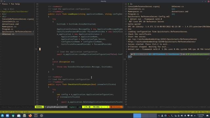Open Quickstarts.ReferenceServer config in file tree
Image resolution: width=210 pixels, height=118 pixels.
pyautogui.click(x=18, y=31)
